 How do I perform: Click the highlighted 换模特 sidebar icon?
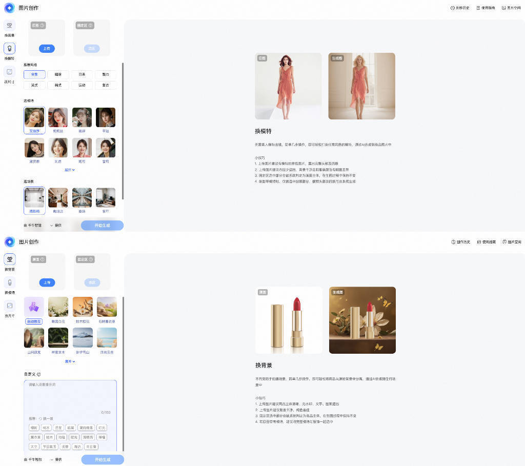tap(9, 49)
